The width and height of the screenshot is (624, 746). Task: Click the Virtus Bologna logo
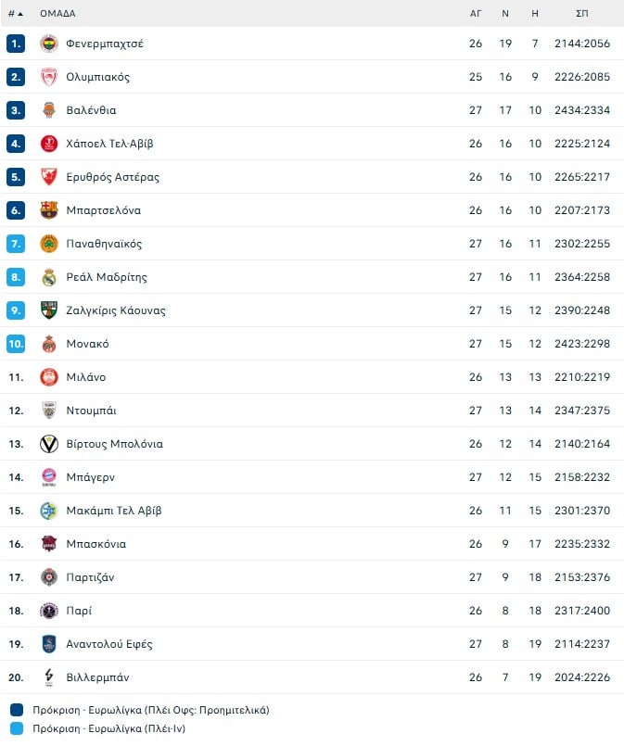(x=49, y=444)
